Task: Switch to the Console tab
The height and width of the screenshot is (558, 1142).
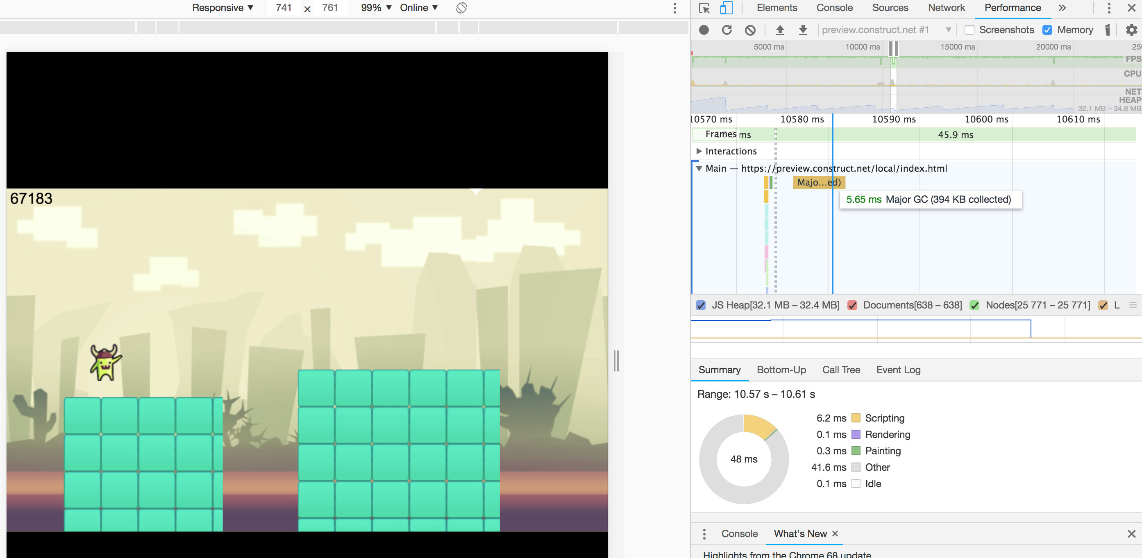Action: (834, 8)
